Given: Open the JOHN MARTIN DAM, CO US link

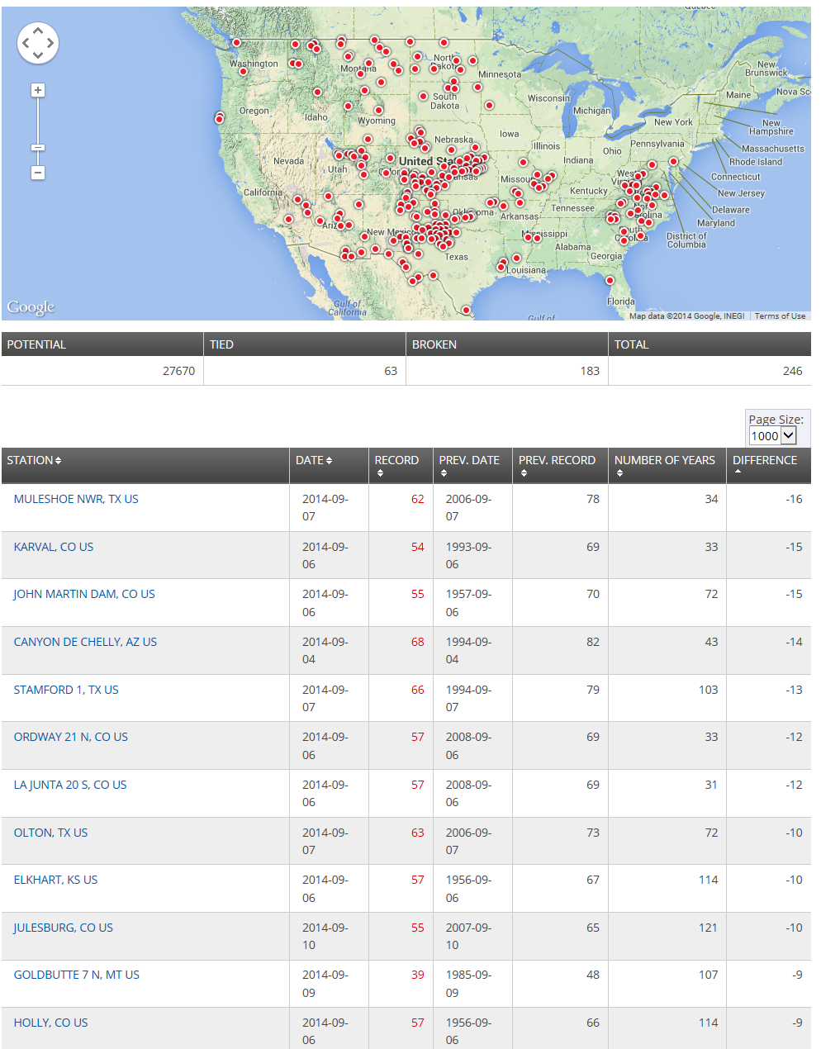Looking at the screenshot, I should click(84, 594).
